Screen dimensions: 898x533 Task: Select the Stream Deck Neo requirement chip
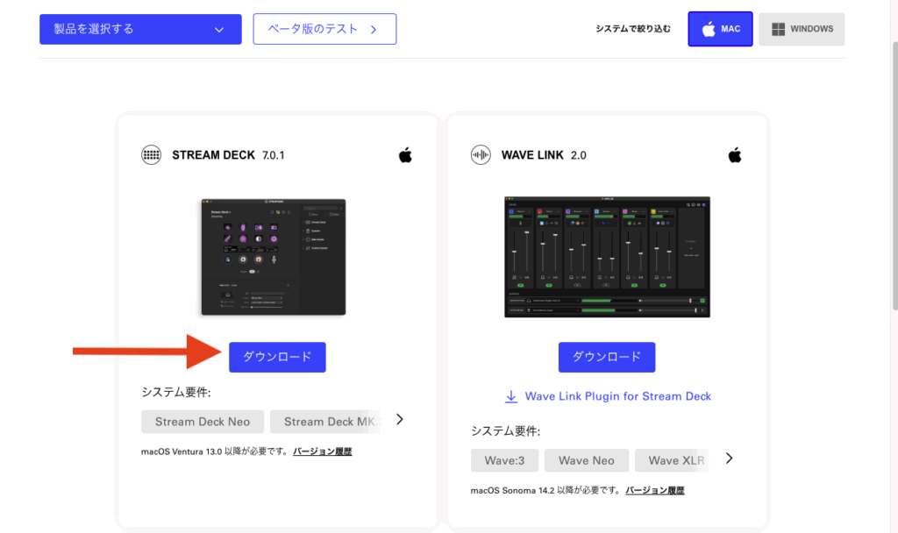point(203,422)
